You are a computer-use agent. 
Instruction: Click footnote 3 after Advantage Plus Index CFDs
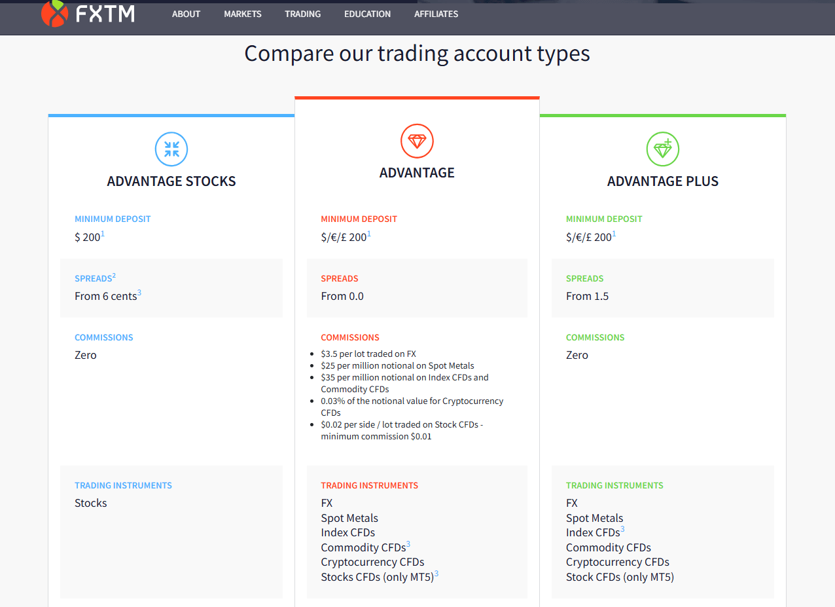tap(622, 529)
